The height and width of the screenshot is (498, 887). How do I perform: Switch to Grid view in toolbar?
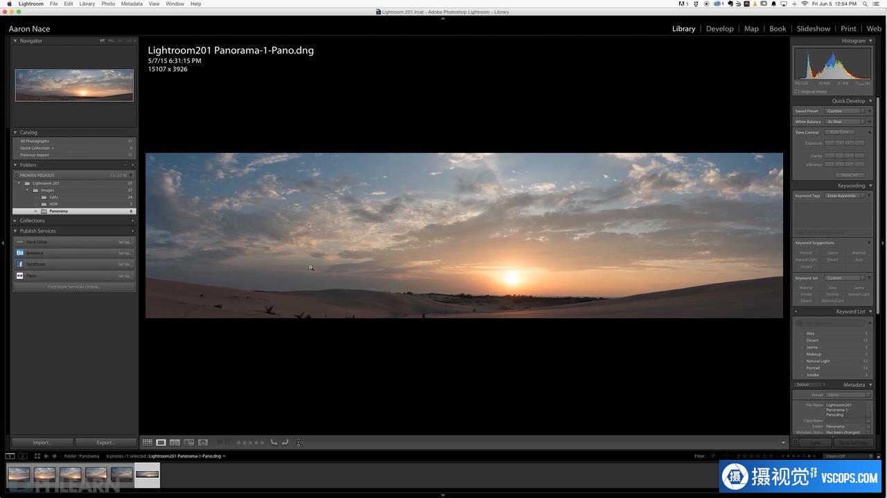[147, 443]
